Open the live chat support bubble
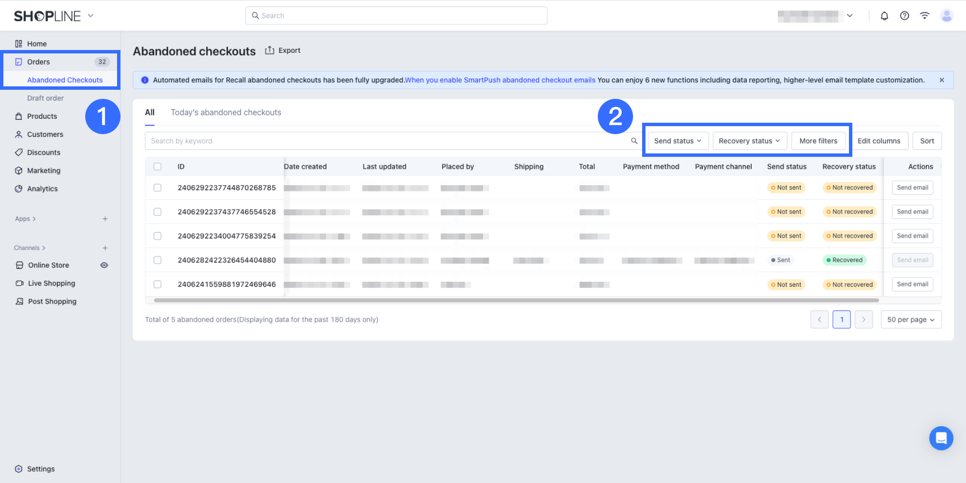 tap(941, 438)
